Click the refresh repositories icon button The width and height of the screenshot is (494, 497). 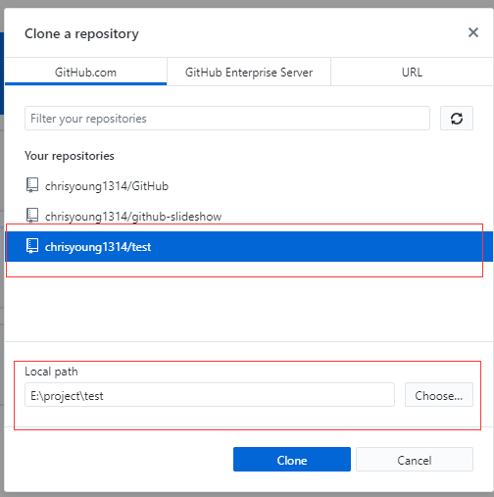click(x=457, y=119)
